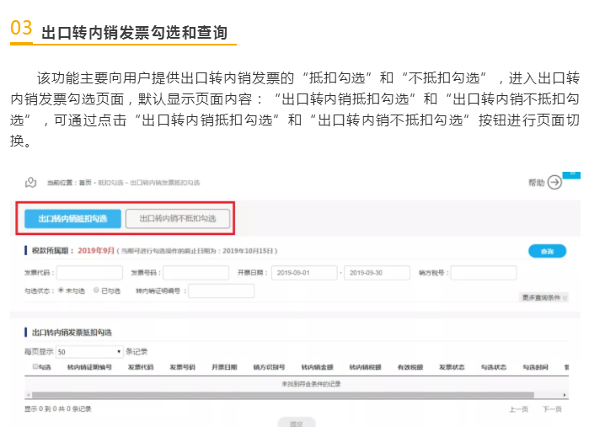
Task: Click the 销方税号 input field
Action: tap(484, 273)
